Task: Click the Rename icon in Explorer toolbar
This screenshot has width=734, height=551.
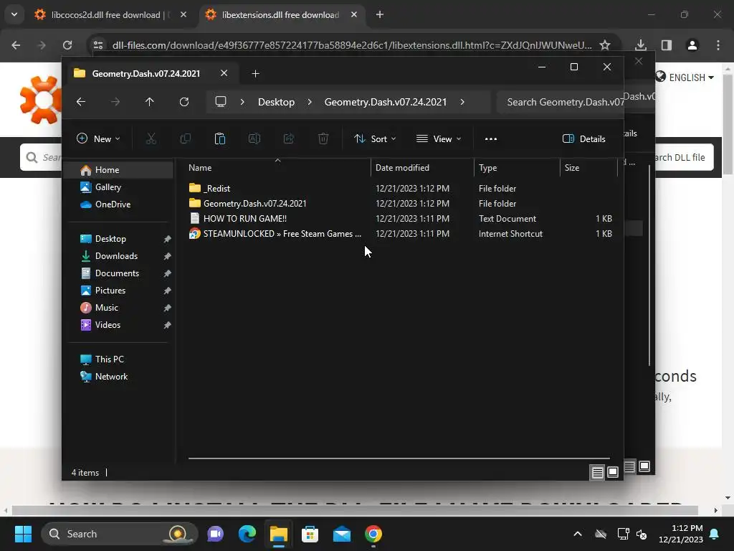Action: click(x=254, y=138)
